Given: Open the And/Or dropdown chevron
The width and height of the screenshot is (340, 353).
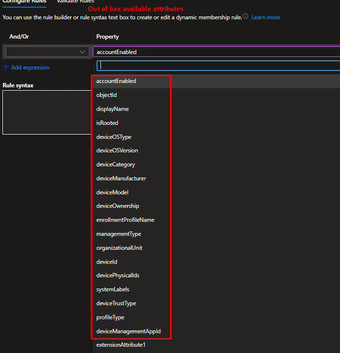Looking at the screenshot, I should pos(82,52).
